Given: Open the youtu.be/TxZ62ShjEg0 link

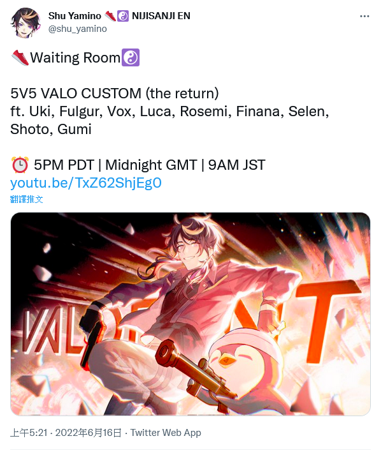Looking at the screenshot, I should pyautogui.click(x=86, y=183).
